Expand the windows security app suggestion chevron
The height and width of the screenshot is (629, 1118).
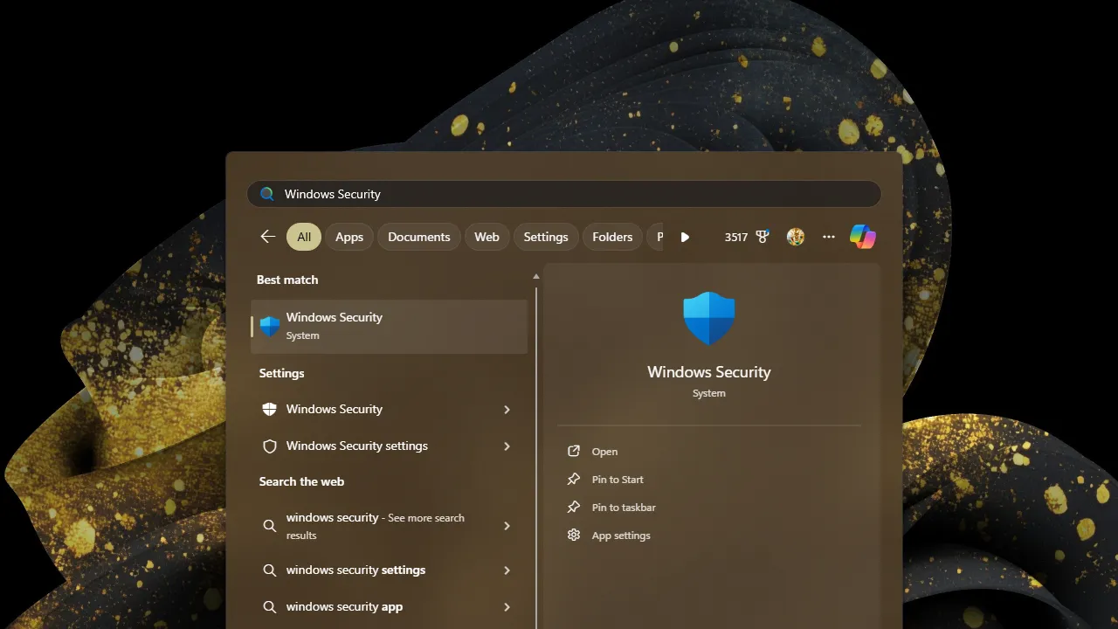point(507,606)
